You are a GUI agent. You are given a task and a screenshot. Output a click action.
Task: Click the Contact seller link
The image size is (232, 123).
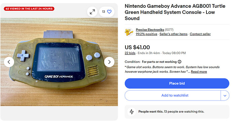(200, 34)
